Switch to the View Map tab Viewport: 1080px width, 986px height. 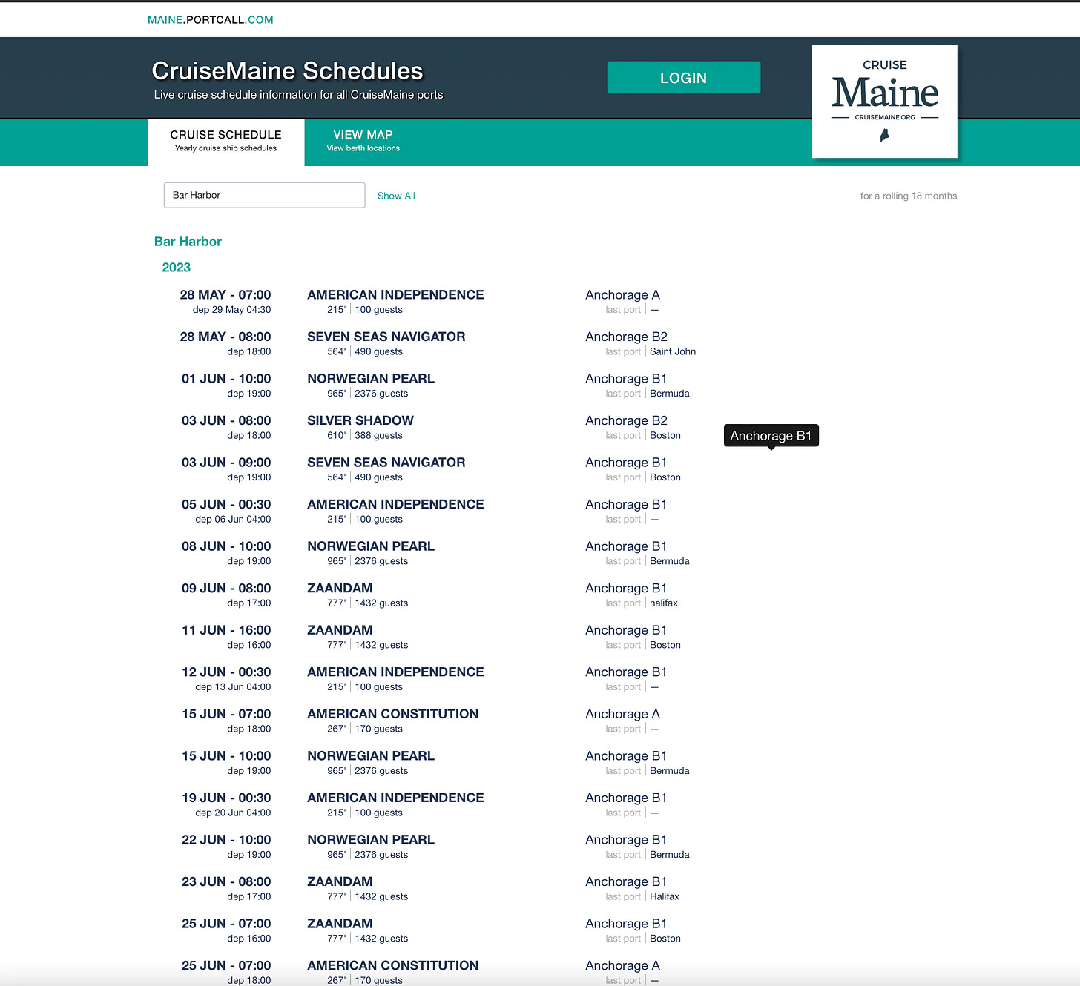[363, 141]
